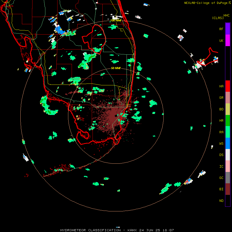
Task: Click the brown BI legend swatch
Action: pyautogui.click(x=228, y=189)
